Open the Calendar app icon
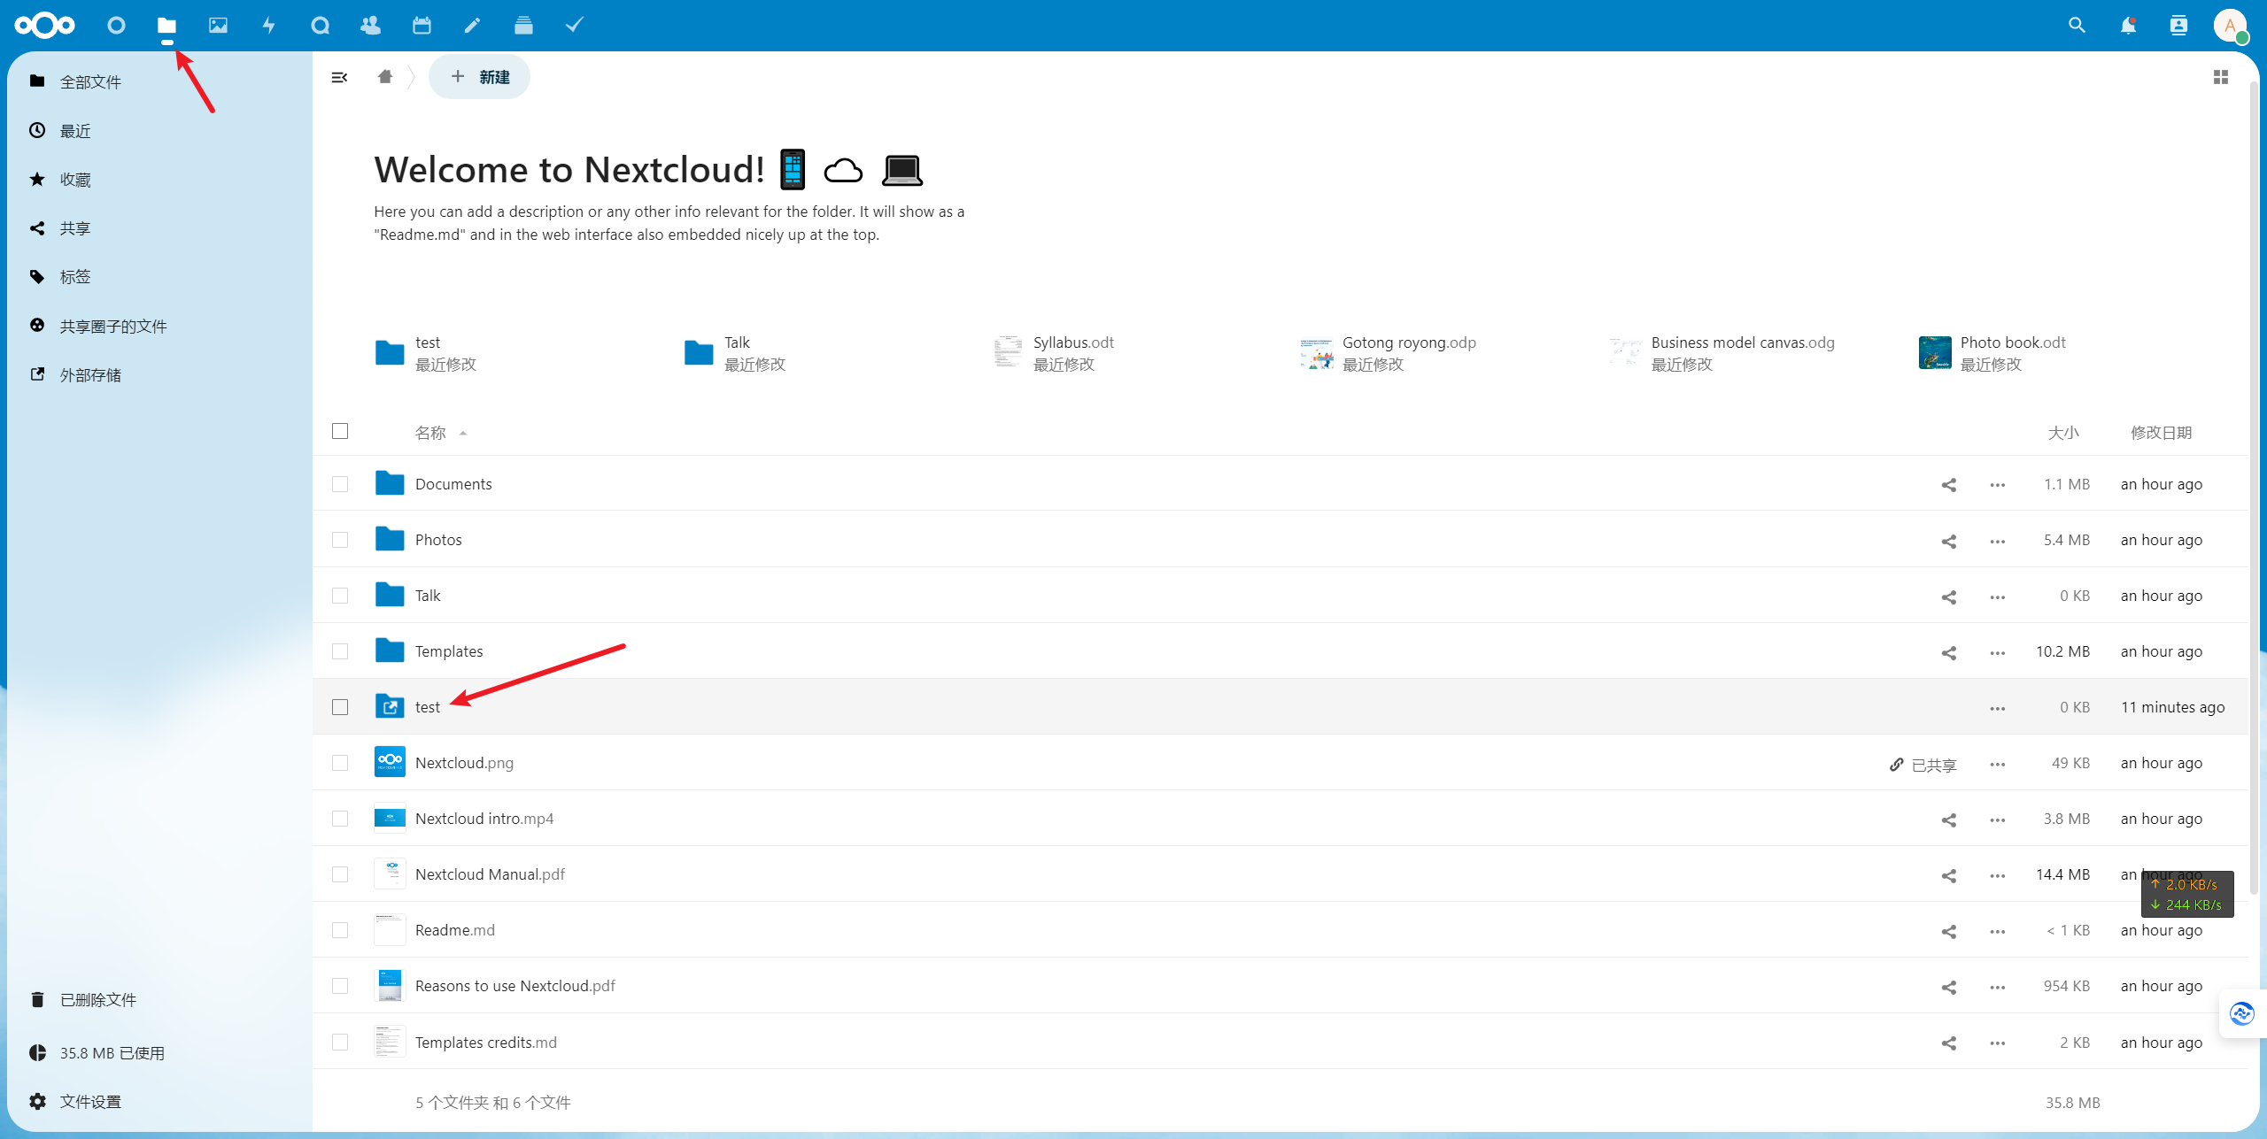 pyautogui.click(x=422, y=25)
